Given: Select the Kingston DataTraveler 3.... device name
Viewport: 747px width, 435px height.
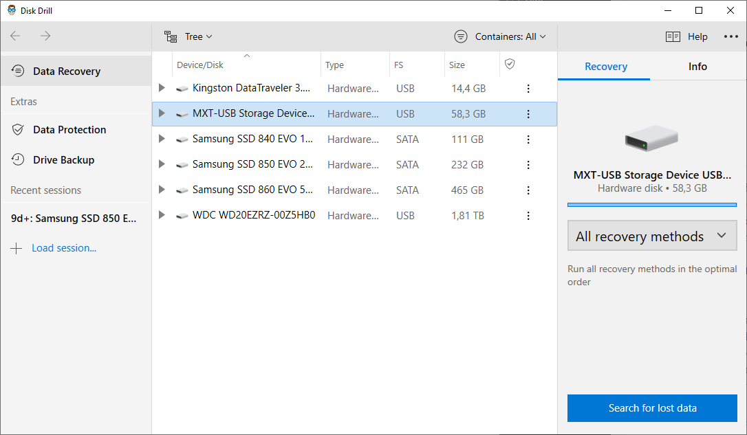Looking at the screenshot, I should tap(251, 88).
